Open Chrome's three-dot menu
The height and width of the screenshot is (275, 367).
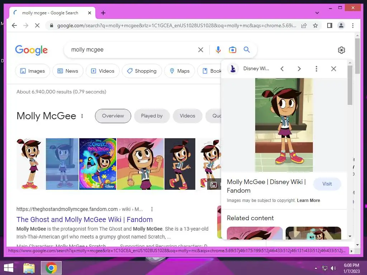coord(353,25)
